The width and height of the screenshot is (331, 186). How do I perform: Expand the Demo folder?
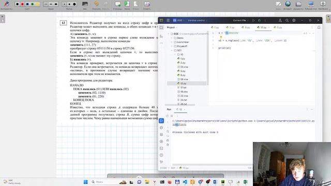pos(172,38)
